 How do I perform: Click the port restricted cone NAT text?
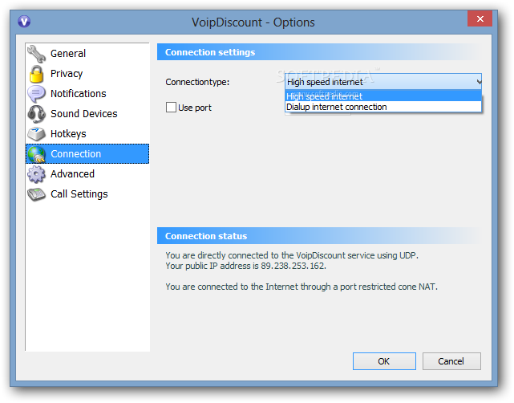point(302,287)
